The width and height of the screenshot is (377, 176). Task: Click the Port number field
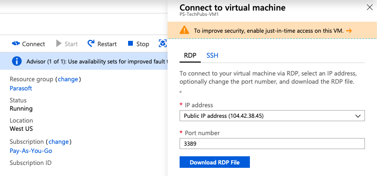click(272, 144)
